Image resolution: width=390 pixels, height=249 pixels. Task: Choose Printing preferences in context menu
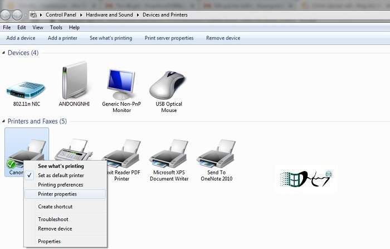(60, 184)
